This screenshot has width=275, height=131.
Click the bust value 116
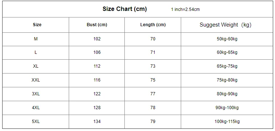(x=97, y=80)
